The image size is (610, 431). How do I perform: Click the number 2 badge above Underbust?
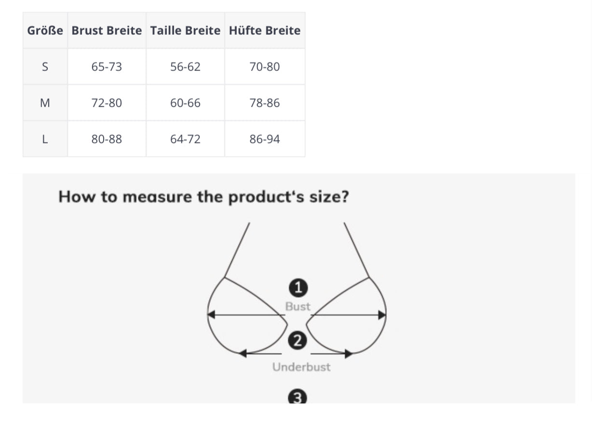tap(297, 341)
